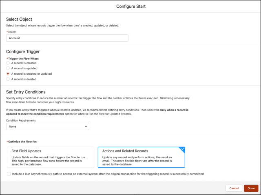Click the blue checkmark corner on selected card

pos(182,149)
